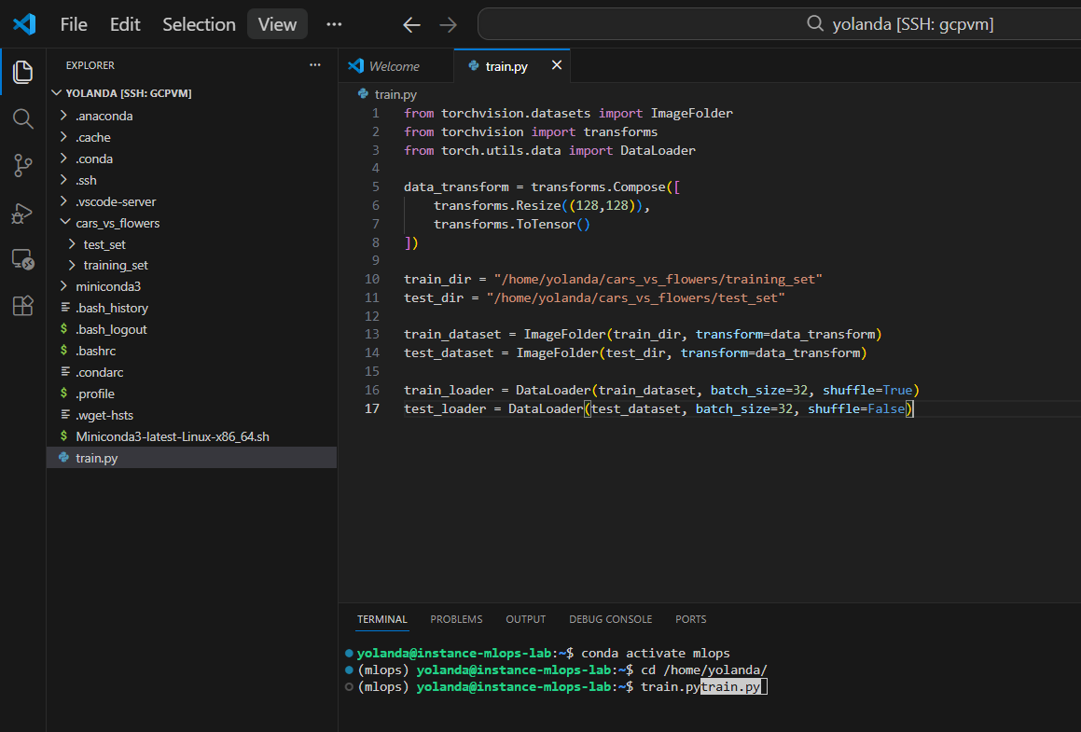Open the Search view in activity bar
The height and width of the screenshot is (732, 1081).
tap(23, 118)
